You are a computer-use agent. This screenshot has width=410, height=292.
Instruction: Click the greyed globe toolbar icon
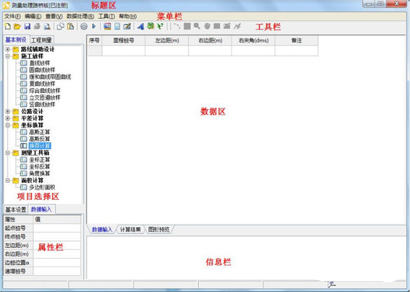207,26
